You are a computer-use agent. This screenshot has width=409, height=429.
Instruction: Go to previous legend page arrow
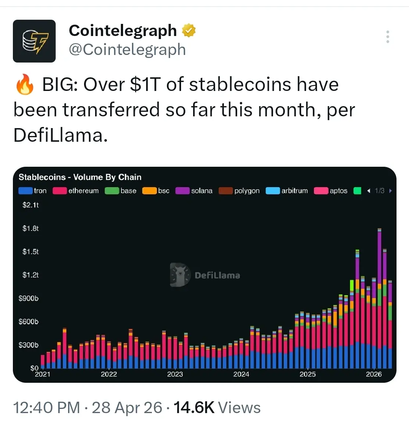tap(369, 191)
